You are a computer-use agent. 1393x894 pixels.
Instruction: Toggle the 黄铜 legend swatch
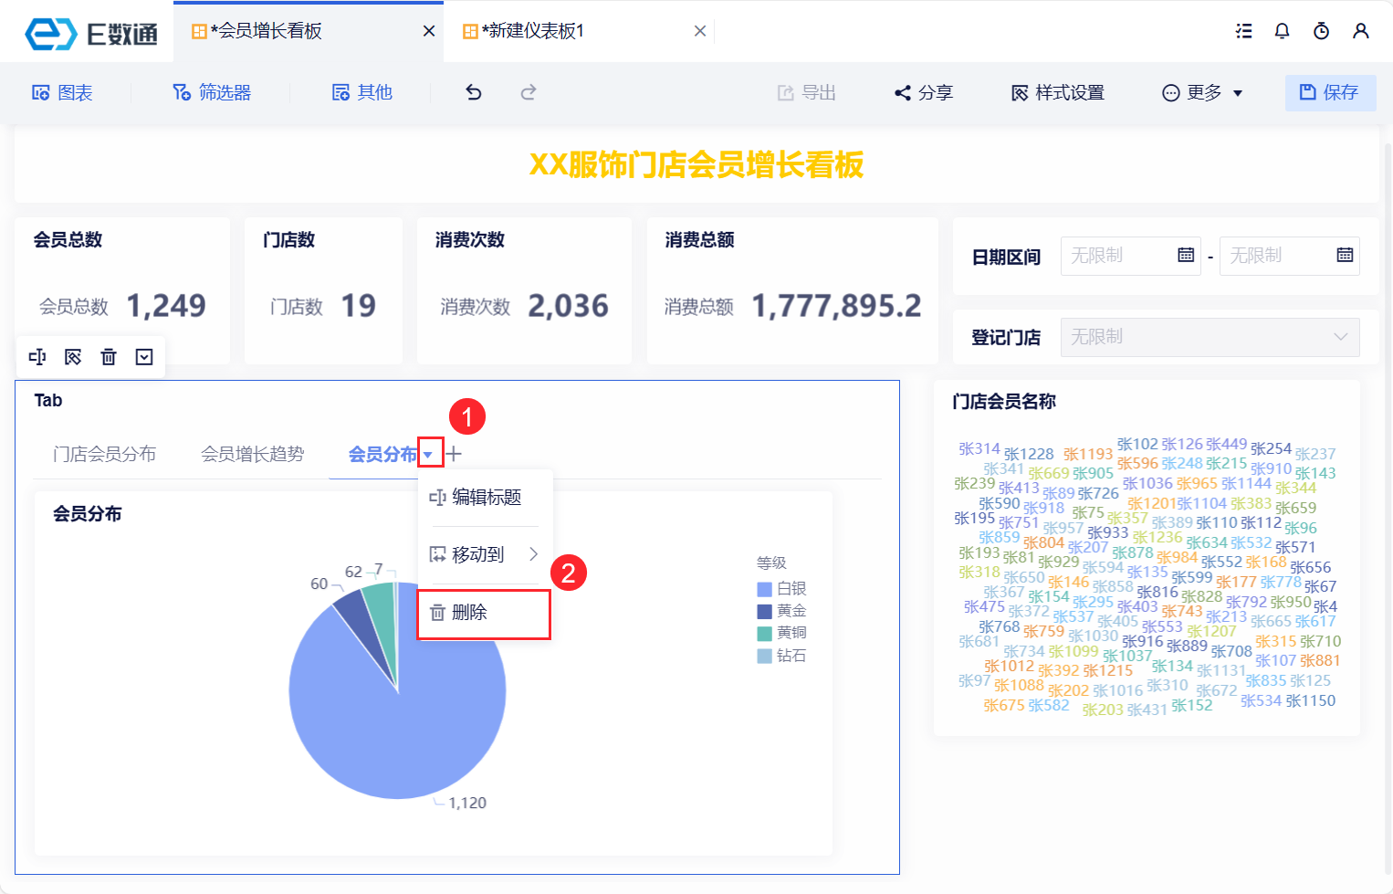point(765,633)
